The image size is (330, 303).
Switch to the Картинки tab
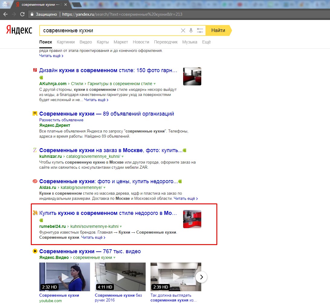click(x=66, y=42)
